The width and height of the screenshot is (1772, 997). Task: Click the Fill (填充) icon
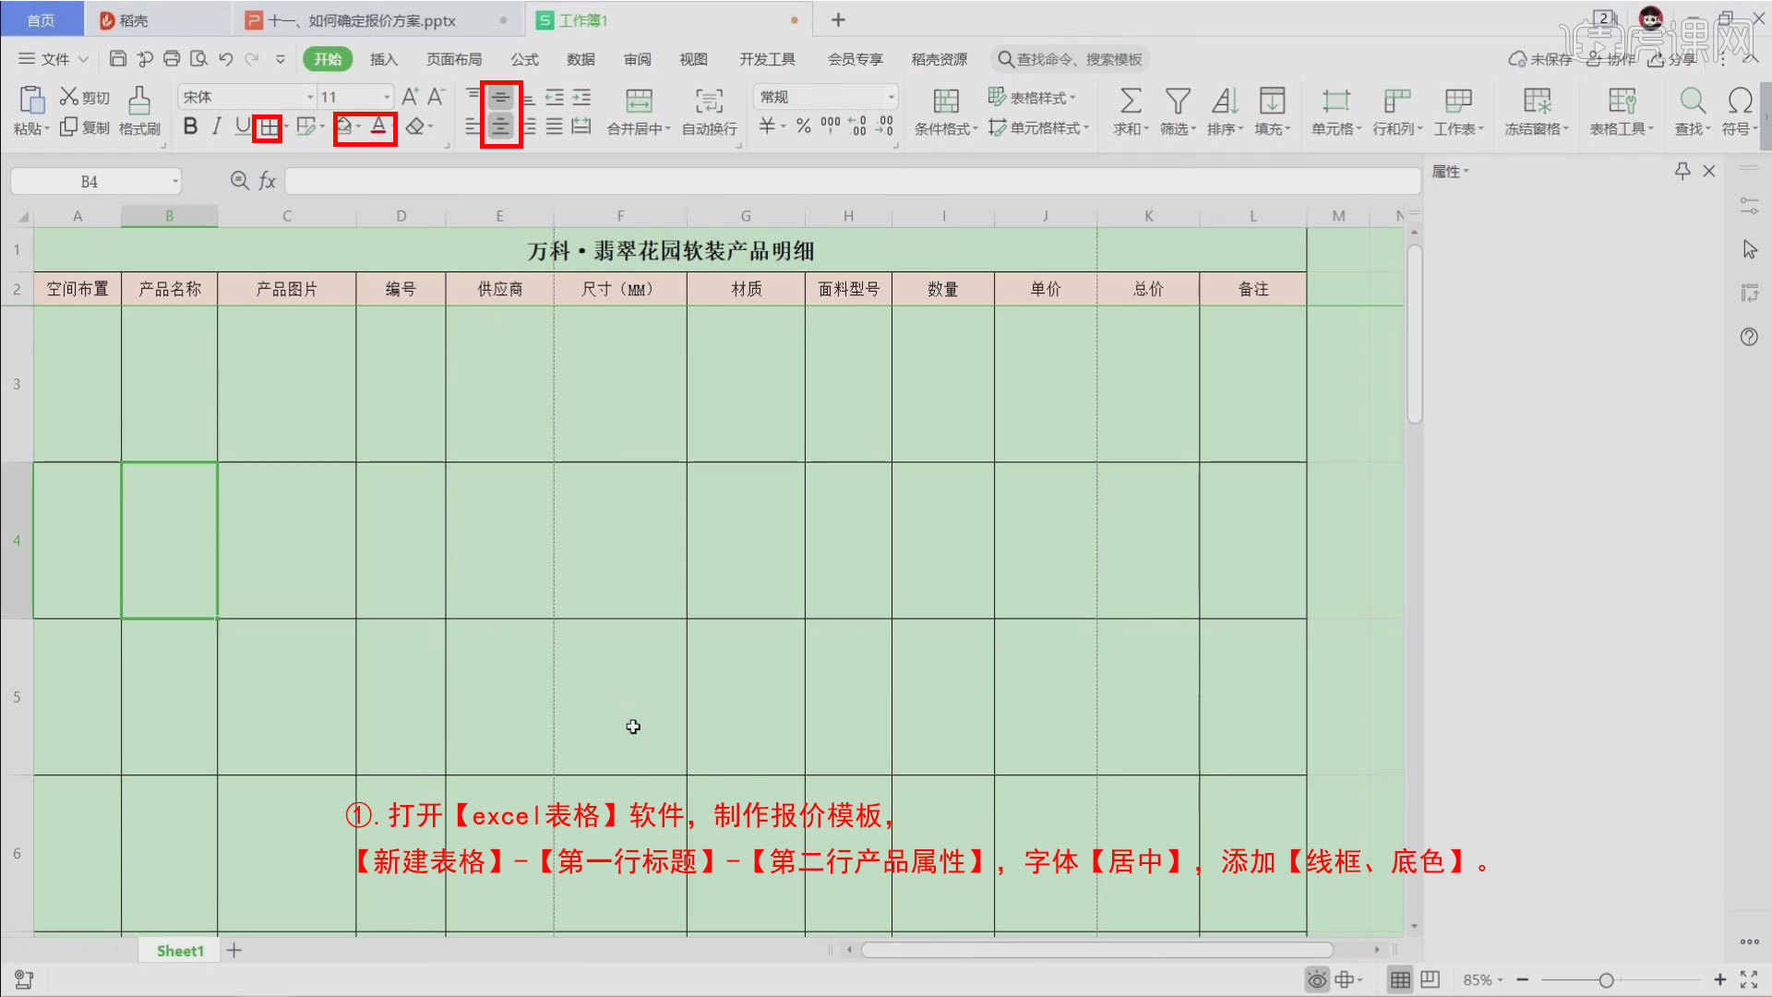(x=1272, y=100)
